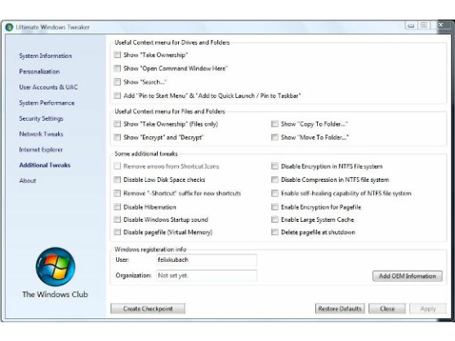Viewport: 455px width, 341px height.
Task: Open Network Tweaks section
Action: 41,134
